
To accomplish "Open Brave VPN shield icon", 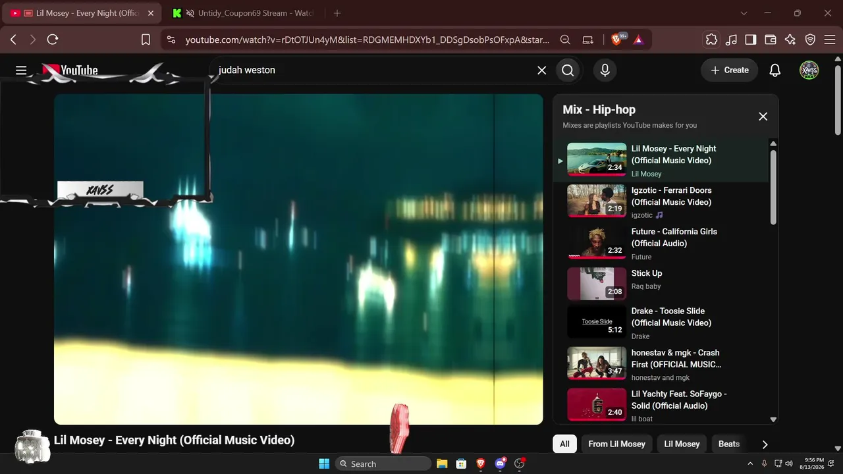I will click(x=810, y=39).
